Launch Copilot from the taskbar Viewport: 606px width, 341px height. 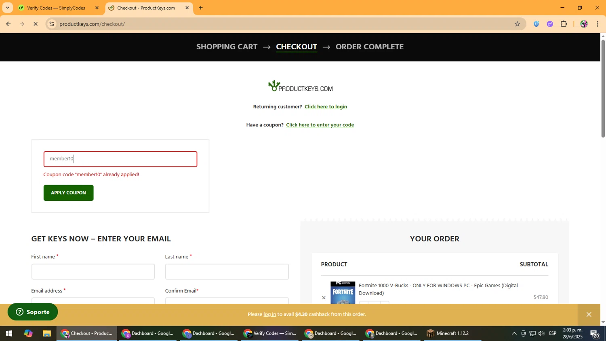click(28, 333)
